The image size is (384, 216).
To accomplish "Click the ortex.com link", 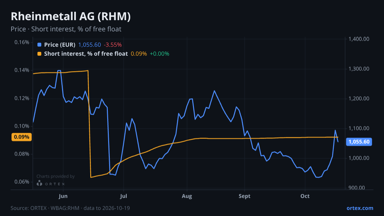I will click(x=360, y=208).
